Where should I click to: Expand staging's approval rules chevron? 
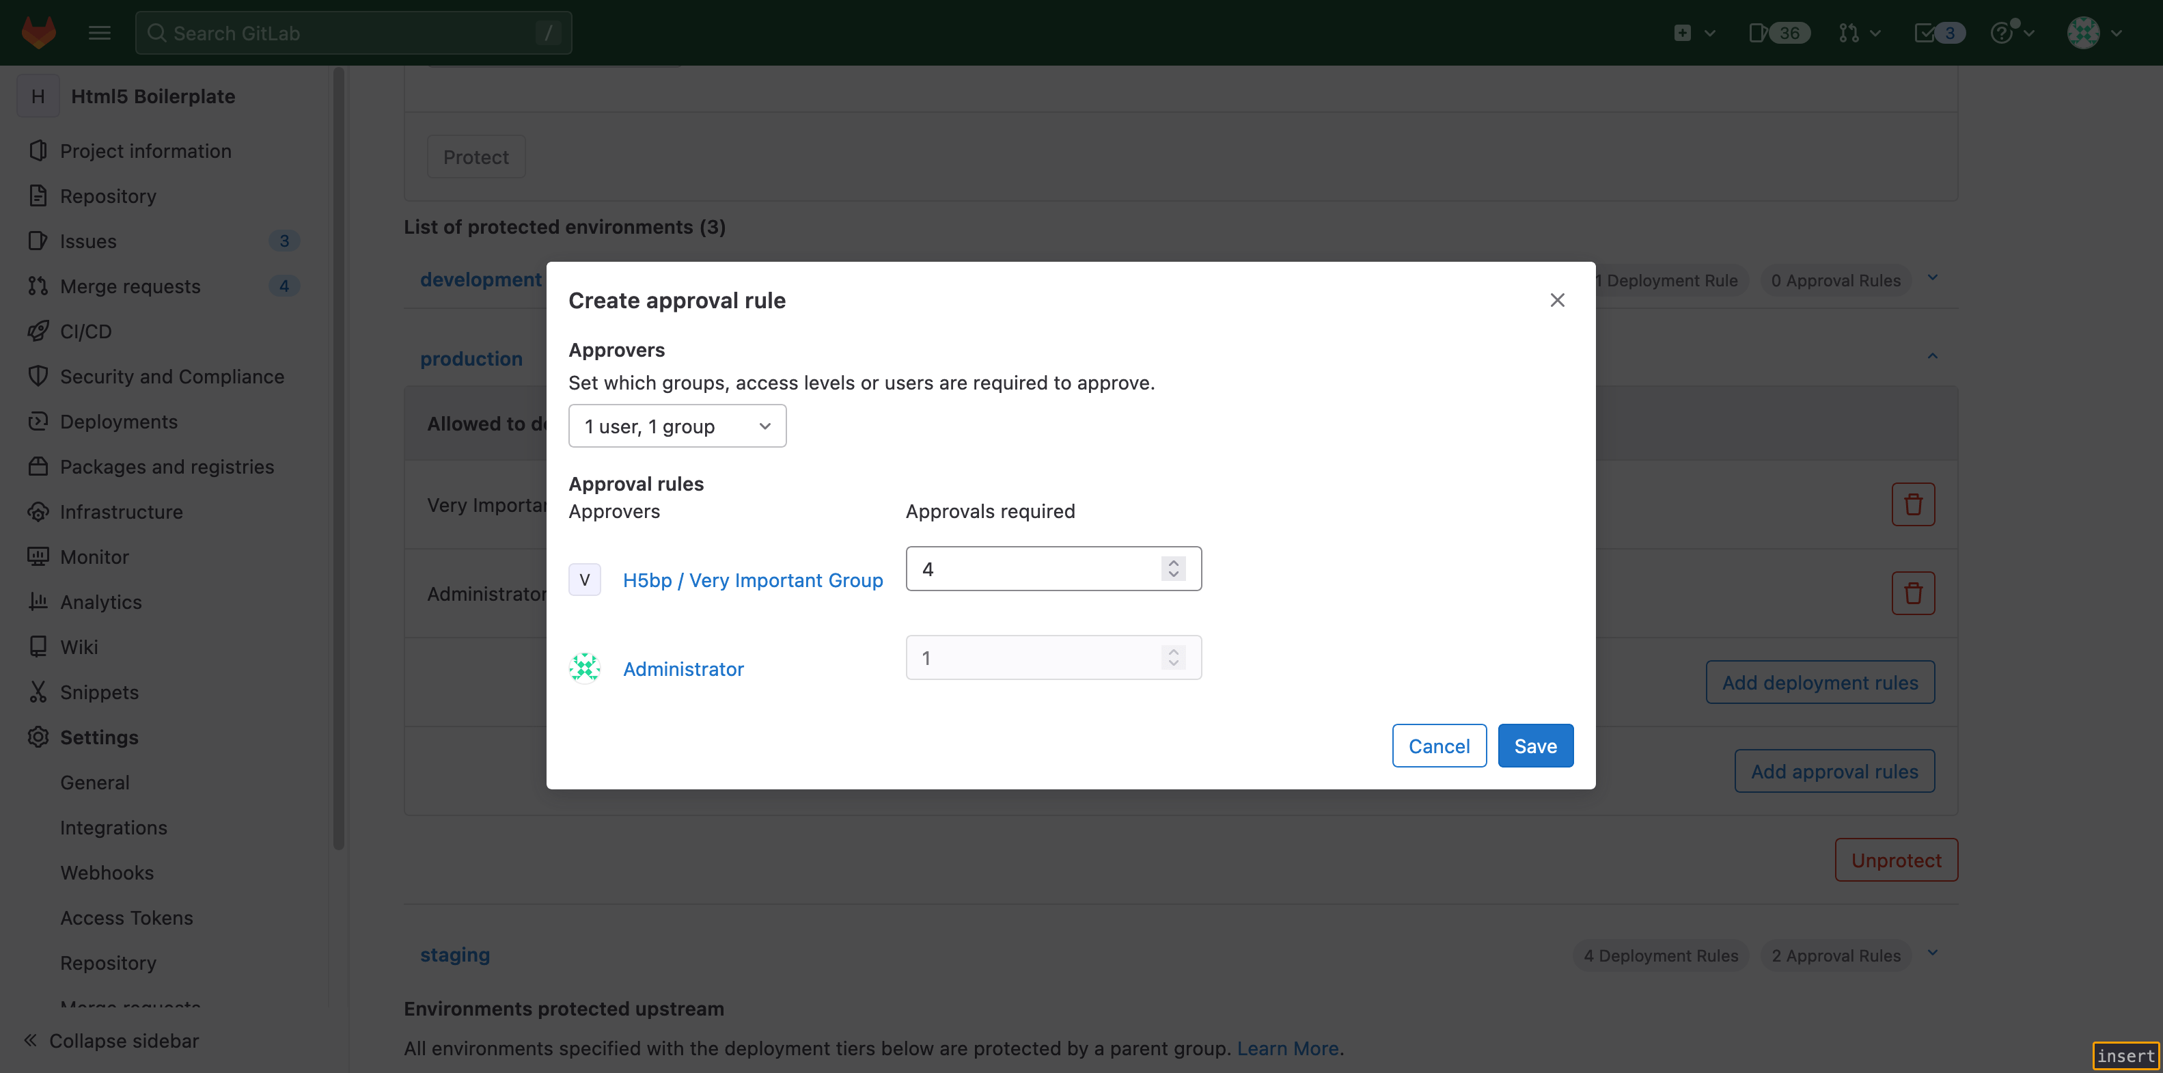(1932, 953)
